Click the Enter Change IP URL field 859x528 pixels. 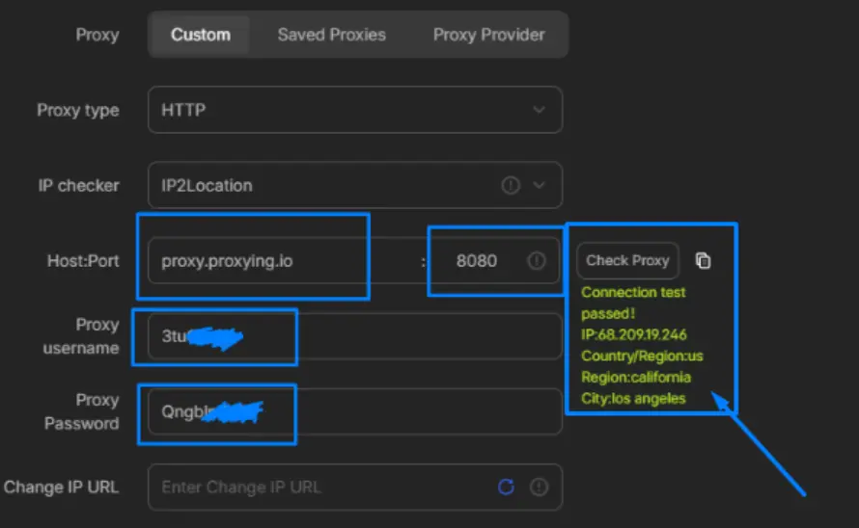[x=319, y=487]
